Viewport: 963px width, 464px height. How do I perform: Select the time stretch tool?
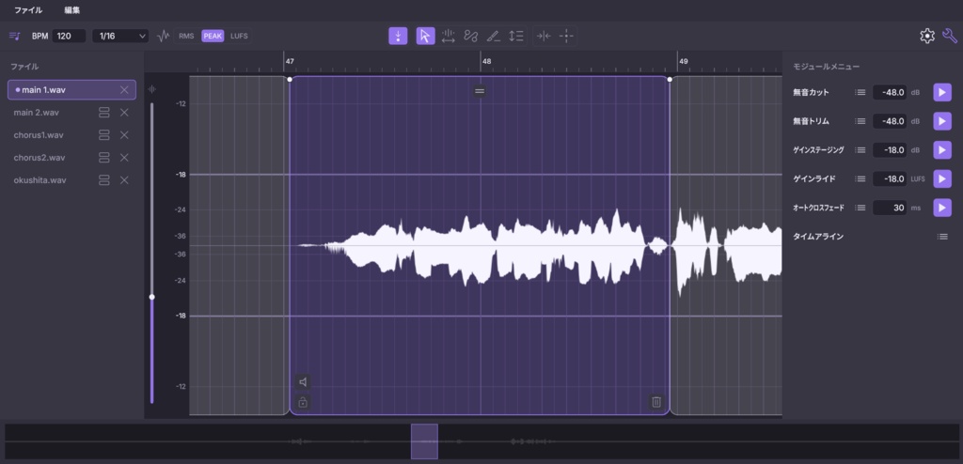pyautogui.click(x=449, y=37)
